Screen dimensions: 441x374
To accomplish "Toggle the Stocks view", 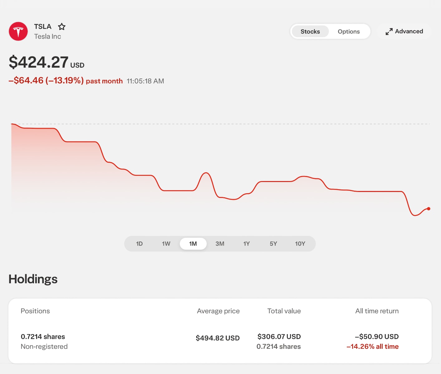I will click(x=310, y=31).
